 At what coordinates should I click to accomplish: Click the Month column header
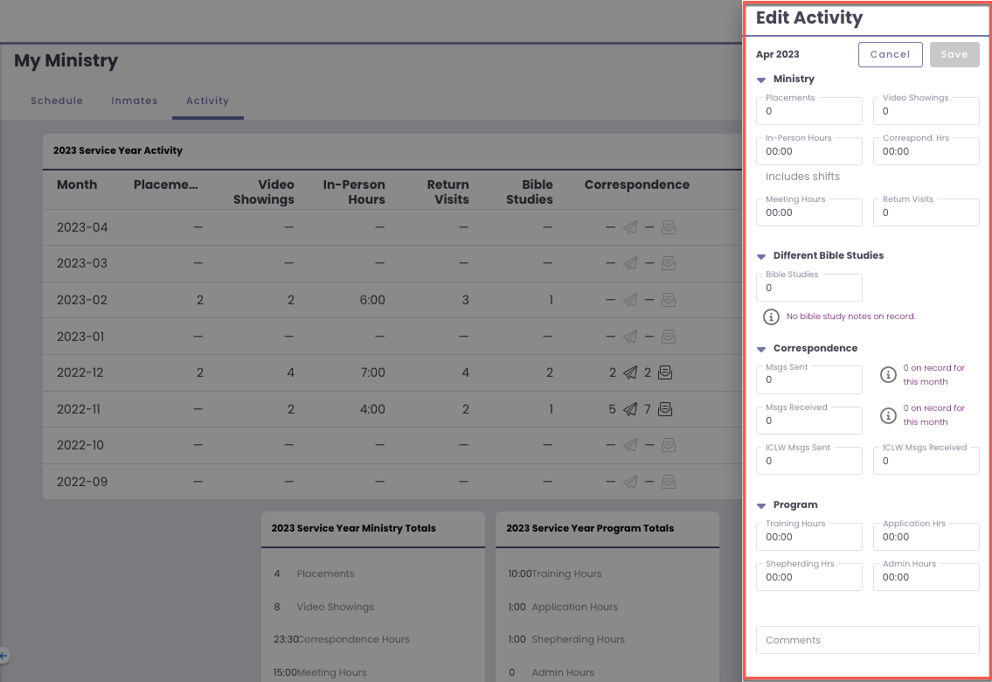pos(77,184)
